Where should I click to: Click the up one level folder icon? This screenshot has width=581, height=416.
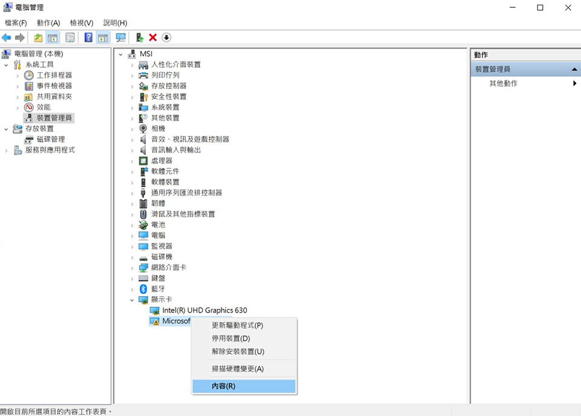(x=38, y=38)
